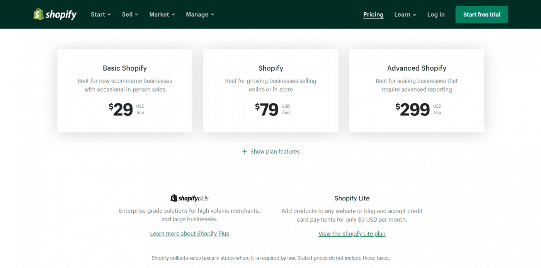Click the sales taxes disclaimer text
This screenshot has height=268, width=541.
tap(270, 258)
